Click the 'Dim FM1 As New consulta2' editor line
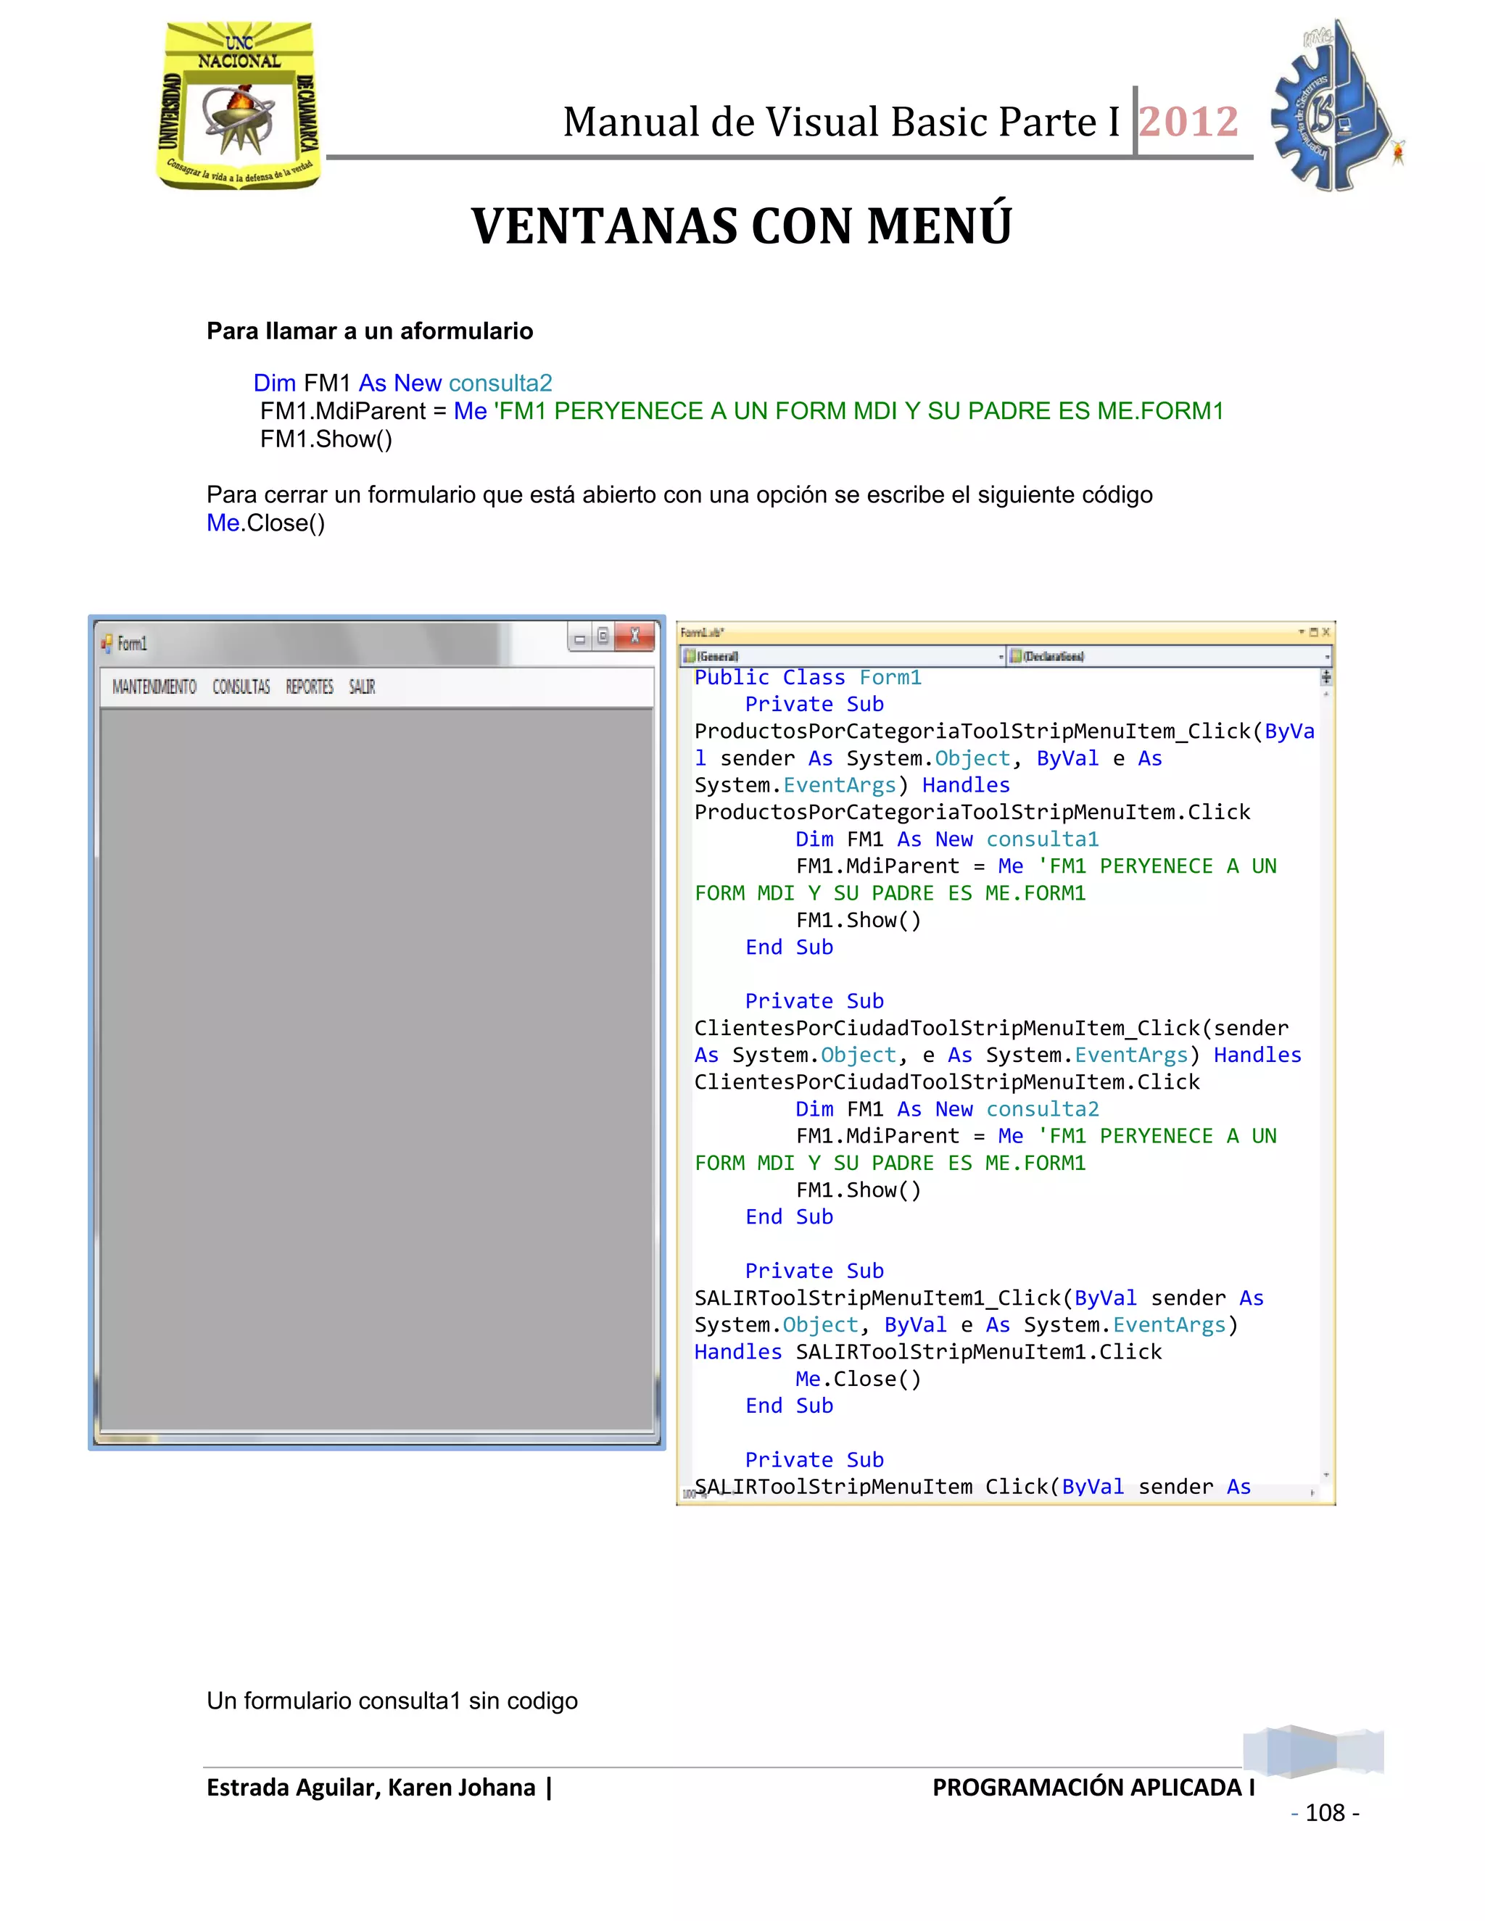1485x1921 pixels. click(948, 1109)
